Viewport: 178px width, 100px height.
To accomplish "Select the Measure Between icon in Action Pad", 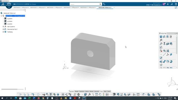I will click(161, 47).
